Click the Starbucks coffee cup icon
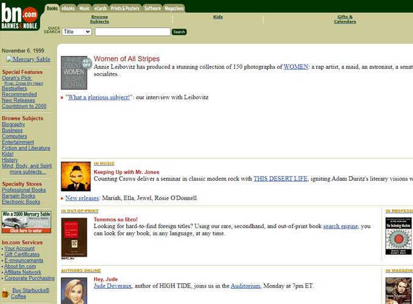 coord(5,292)
